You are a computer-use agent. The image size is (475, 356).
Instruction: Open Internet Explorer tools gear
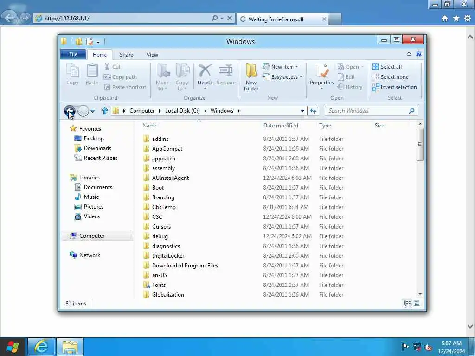point(468,19)
